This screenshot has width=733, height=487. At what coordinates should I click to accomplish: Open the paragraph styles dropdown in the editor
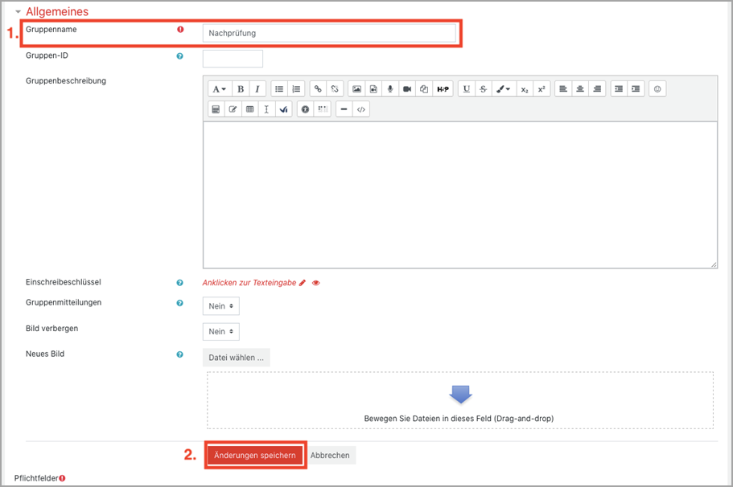click(219, 89)
